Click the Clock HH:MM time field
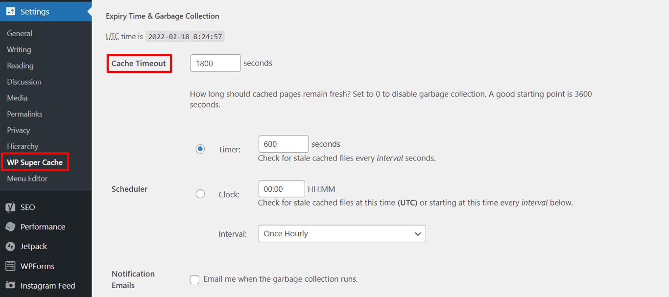 click(281, 188)
